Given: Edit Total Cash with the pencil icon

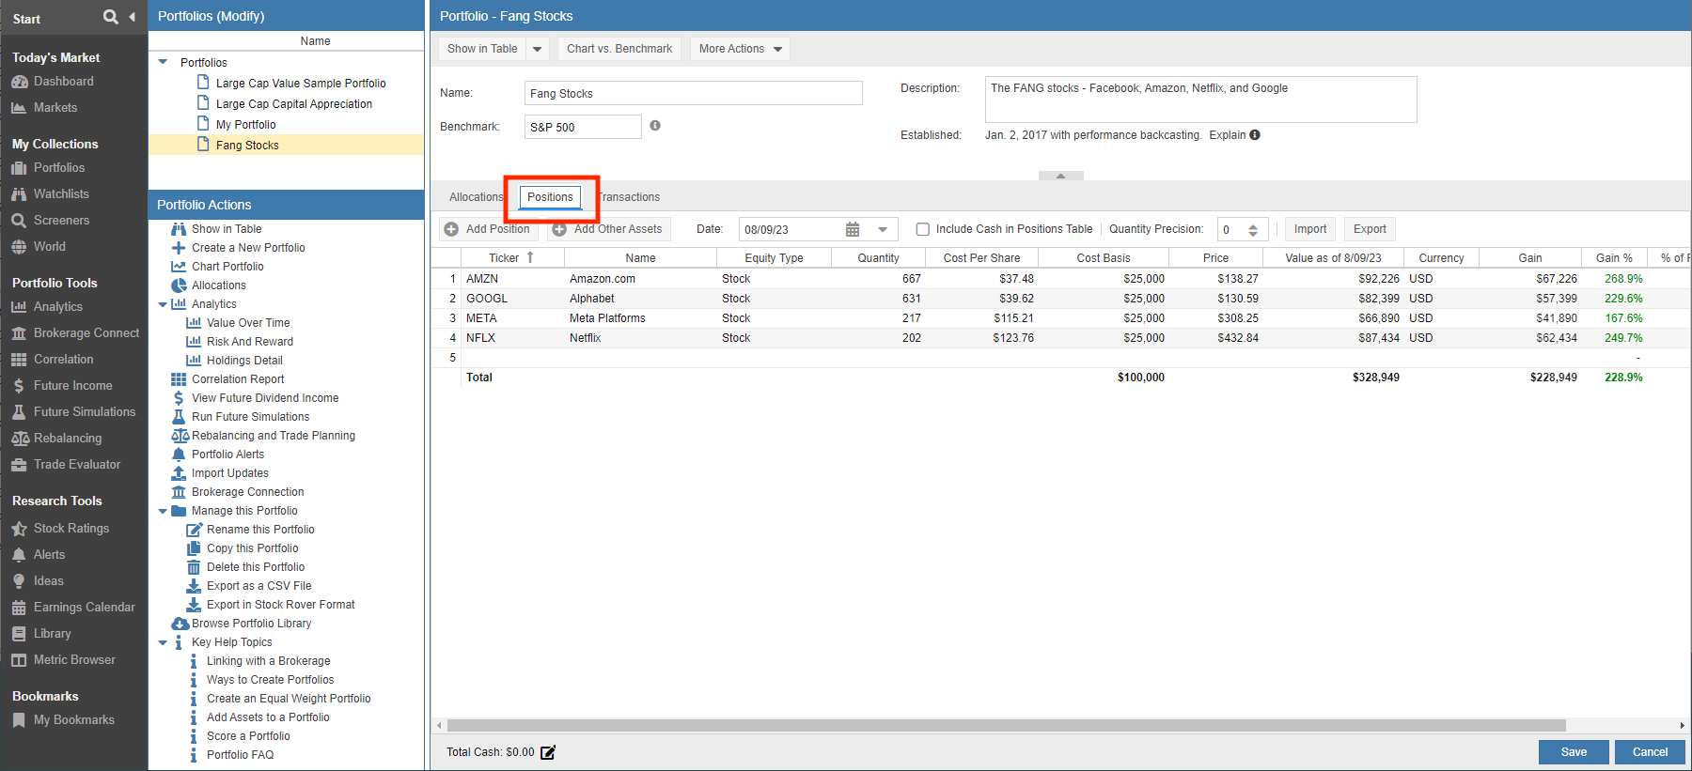Looking at the screenshot, I should (x=548, y=752).
